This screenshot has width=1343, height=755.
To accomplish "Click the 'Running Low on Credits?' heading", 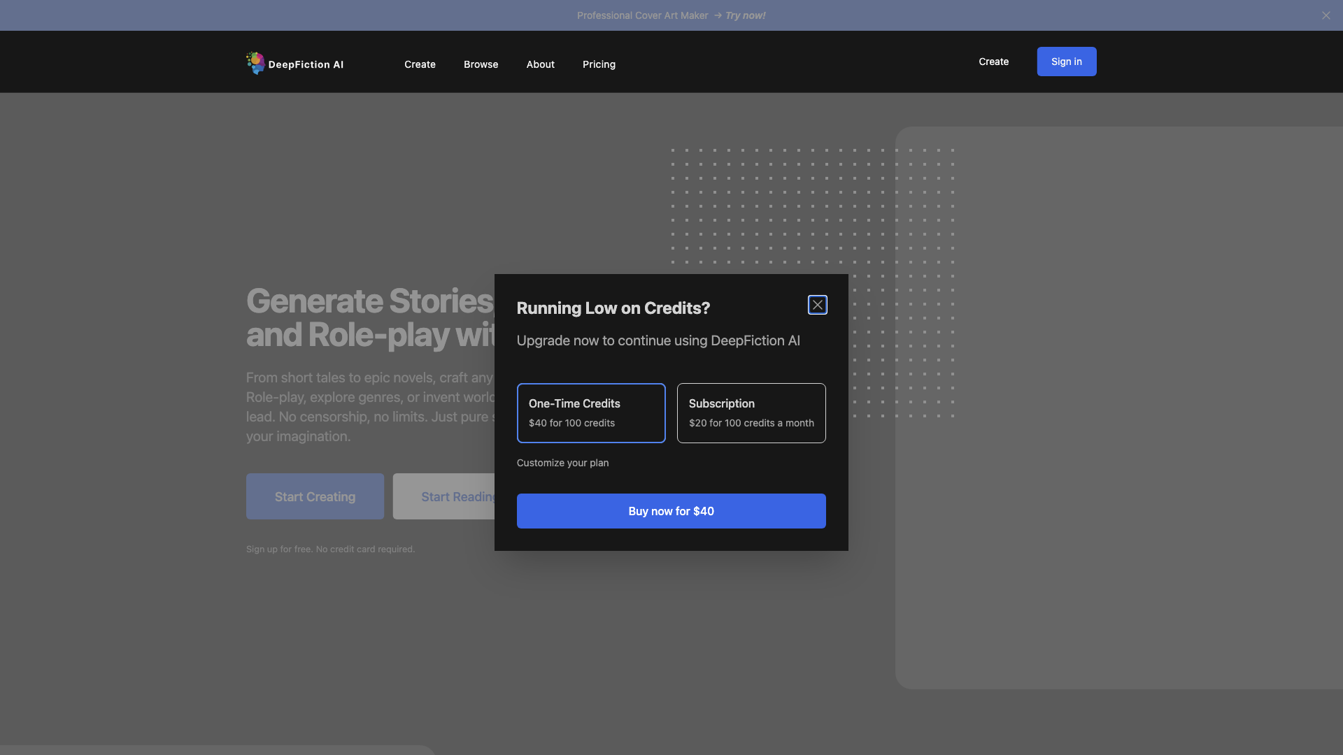I will (x=613, y=308).
